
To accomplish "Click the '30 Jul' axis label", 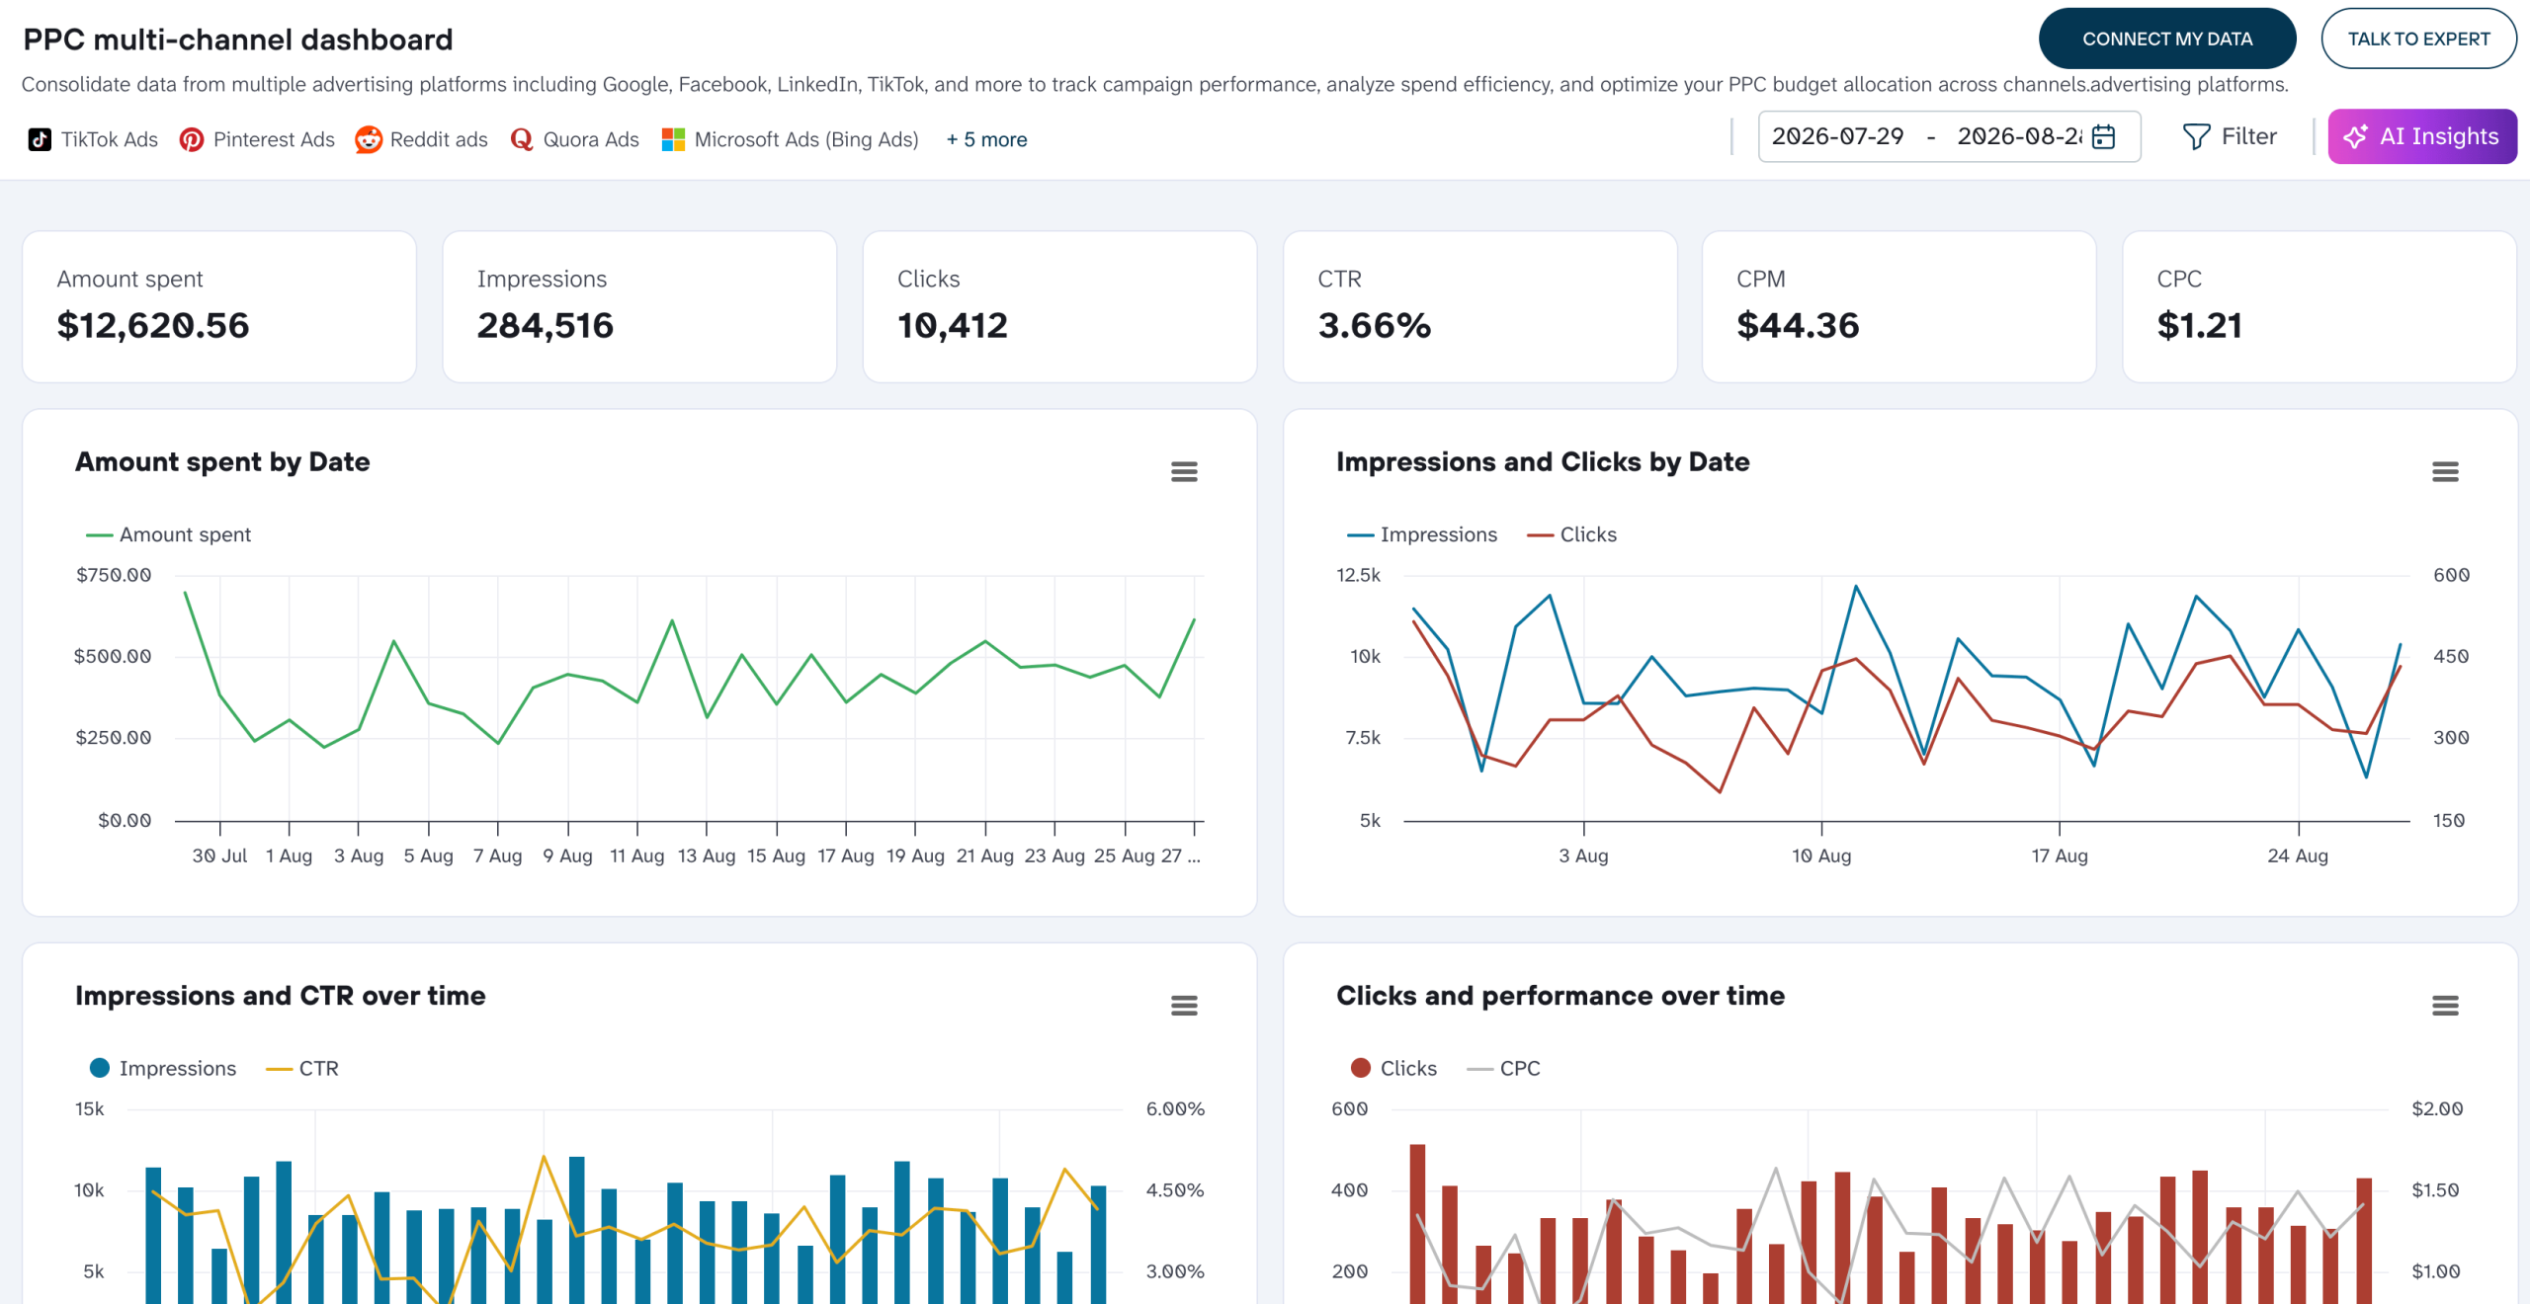I will click(x=219, y=856).
